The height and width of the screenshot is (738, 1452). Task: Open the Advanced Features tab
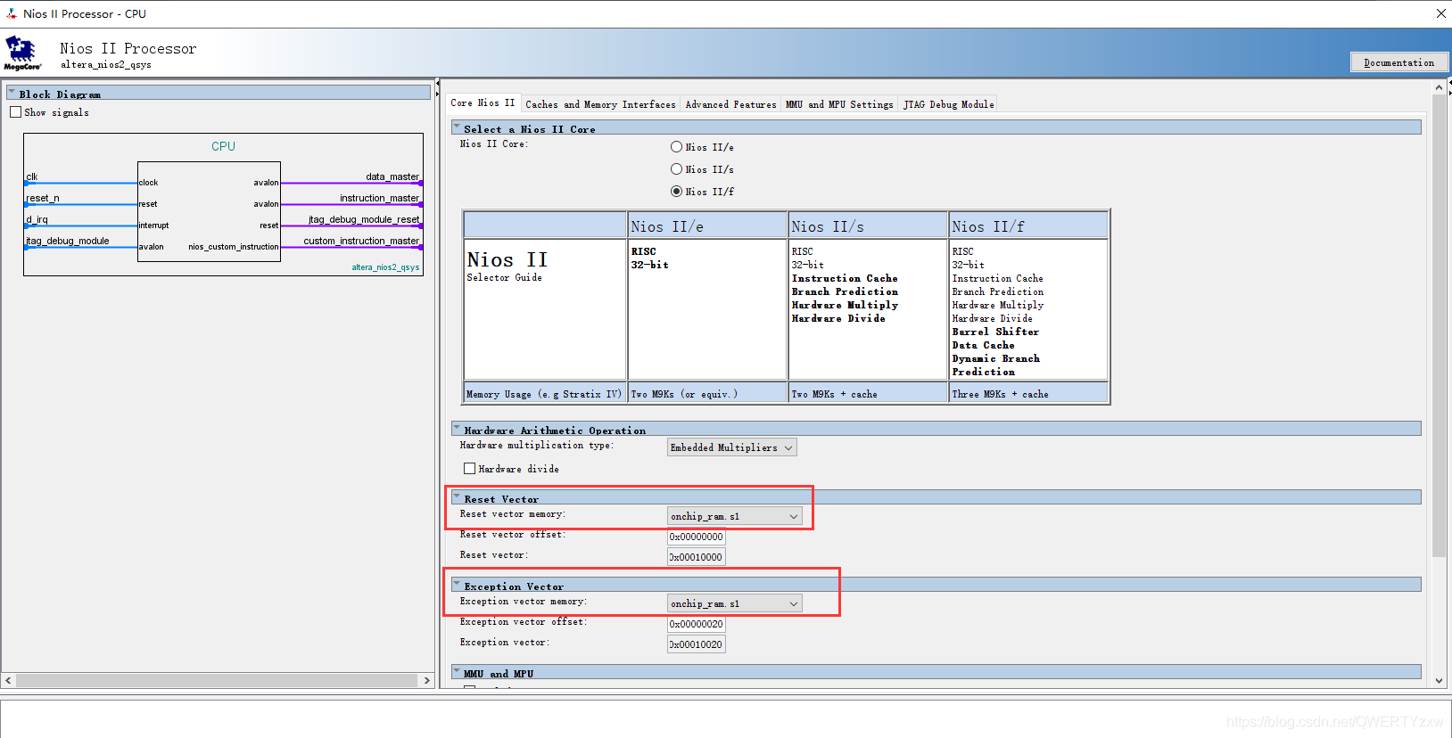pos(730,104)
